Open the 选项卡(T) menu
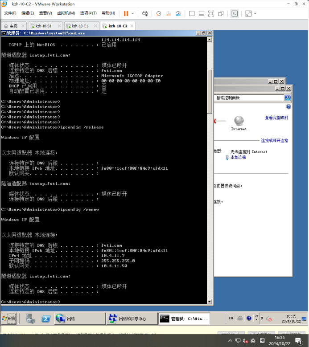Viewport: 309px width, 347px height. tap(88, 13)
